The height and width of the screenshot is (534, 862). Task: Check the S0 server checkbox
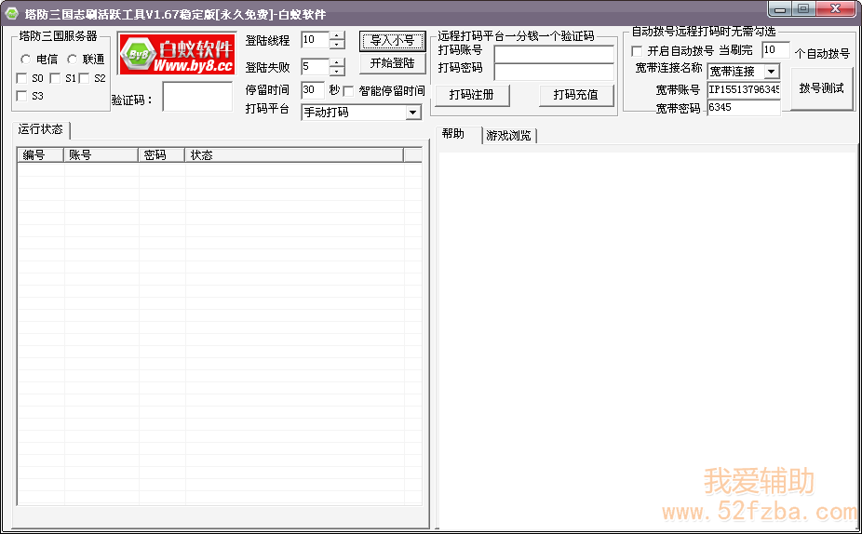tap(22, 78)
